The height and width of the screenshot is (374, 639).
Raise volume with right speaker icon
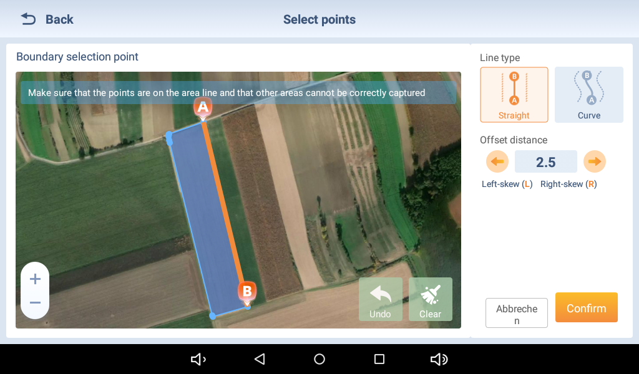pos(439,359)
